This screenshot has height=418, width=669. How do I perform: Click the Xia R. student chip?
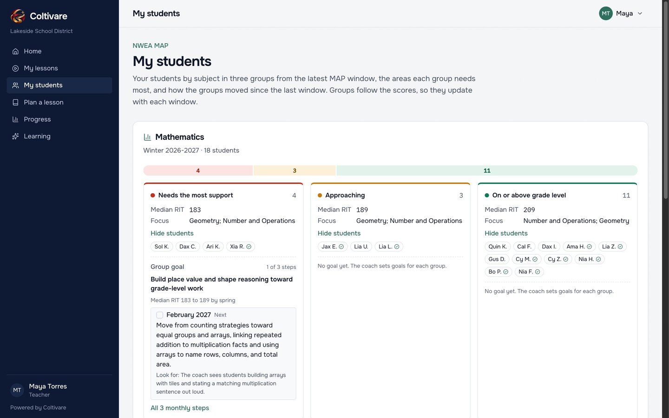241,247
